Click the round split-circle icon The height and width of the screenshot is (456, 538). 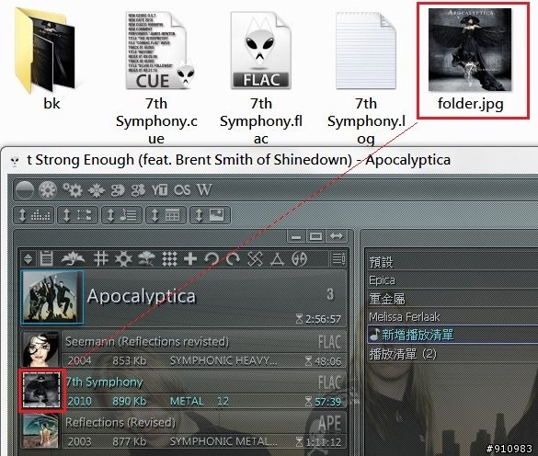pyautogui.click(x=299, y=259)
